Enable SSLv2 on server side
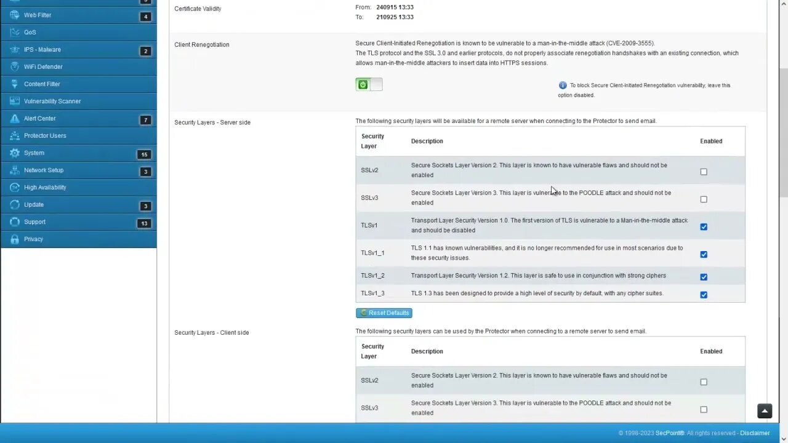Image resolution: width=788 pixels, height=443 pixels. (704, 172)
